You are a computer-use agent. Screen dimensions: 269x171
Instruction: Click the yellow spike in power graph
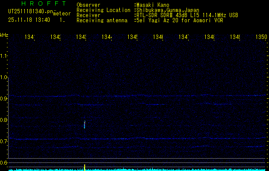coord(85,167)
